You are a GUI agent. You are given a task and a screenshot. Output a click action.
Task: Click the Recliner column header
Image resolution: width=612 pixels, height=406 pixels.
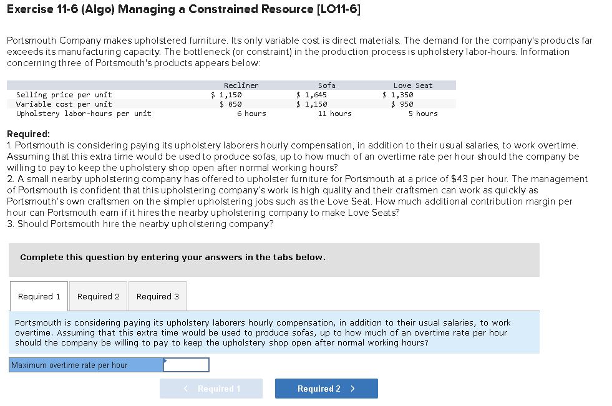(241, 85)
